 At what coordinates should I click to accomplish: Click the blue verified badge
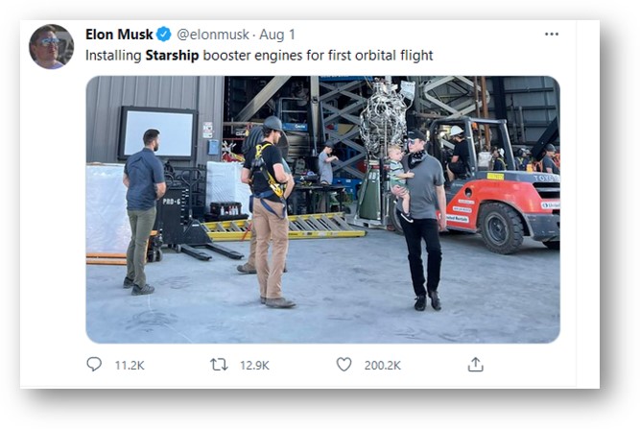pos(164,35)
